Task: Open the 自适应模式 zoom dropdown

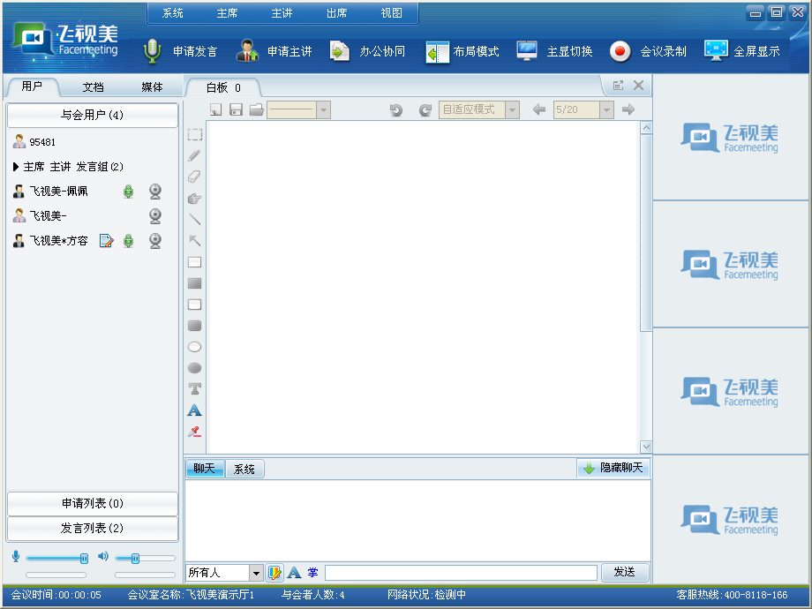Action: coord(512,109)
